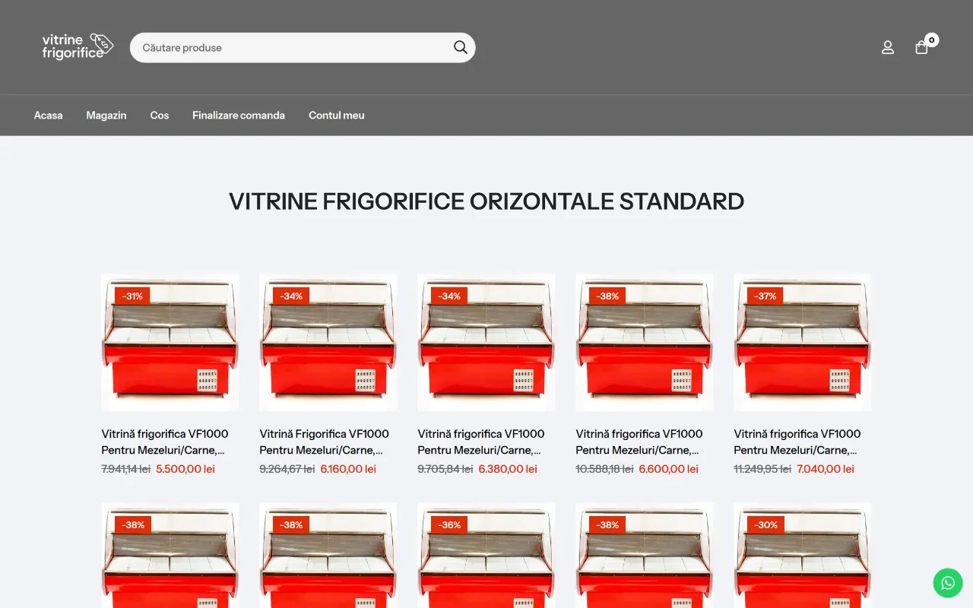The height and width of the screenshot is (608, 973).
Task: Open top-row product image with -38% badge
Action: (645, 342)
